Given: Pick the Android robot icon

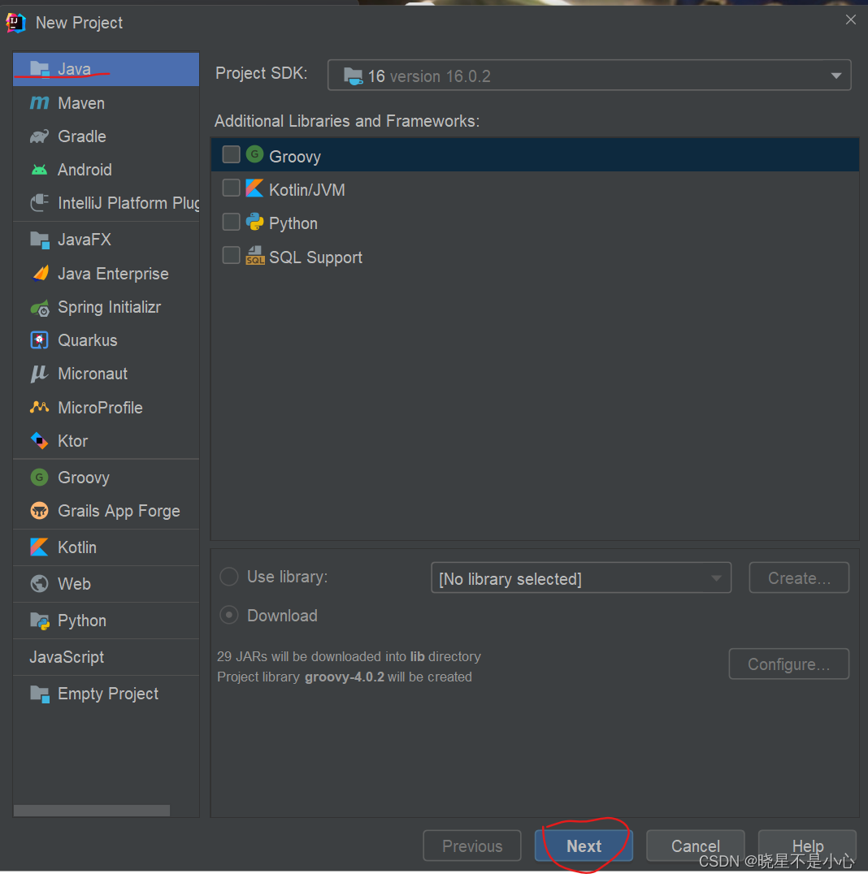Looking at the screenshot, I should coord(39,170).
